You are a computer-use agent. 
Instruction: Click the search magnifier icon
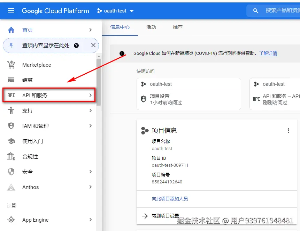255,11
